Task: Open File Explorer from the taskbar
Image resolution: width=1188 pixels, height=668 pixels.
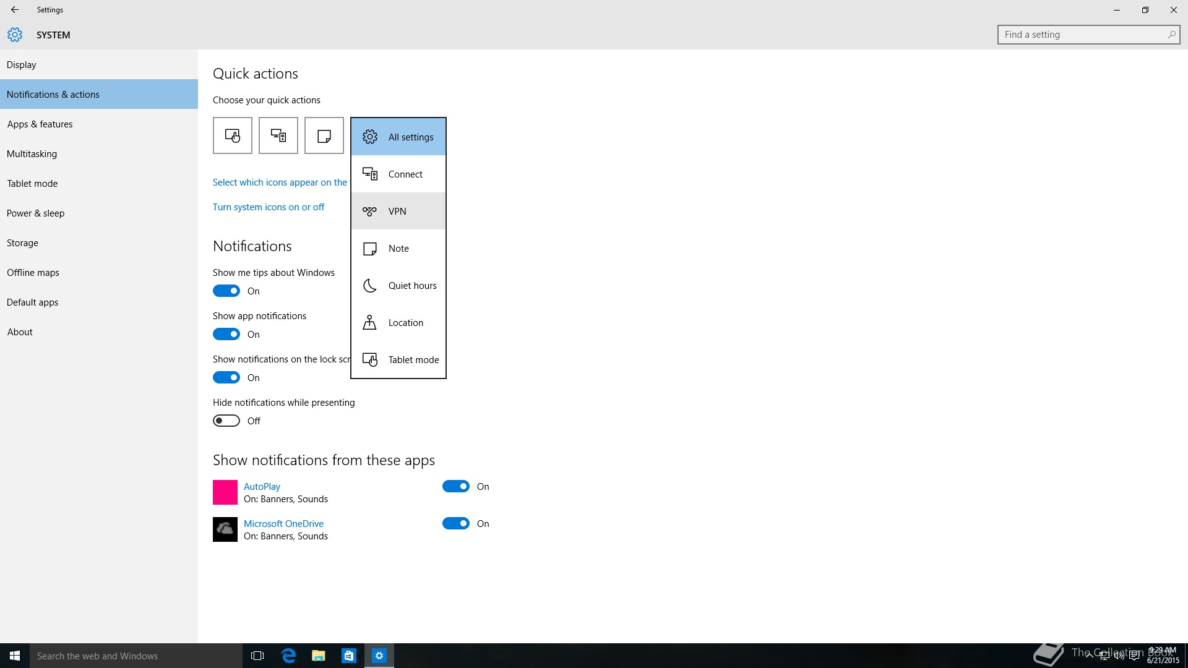Action: coord(319,656)
